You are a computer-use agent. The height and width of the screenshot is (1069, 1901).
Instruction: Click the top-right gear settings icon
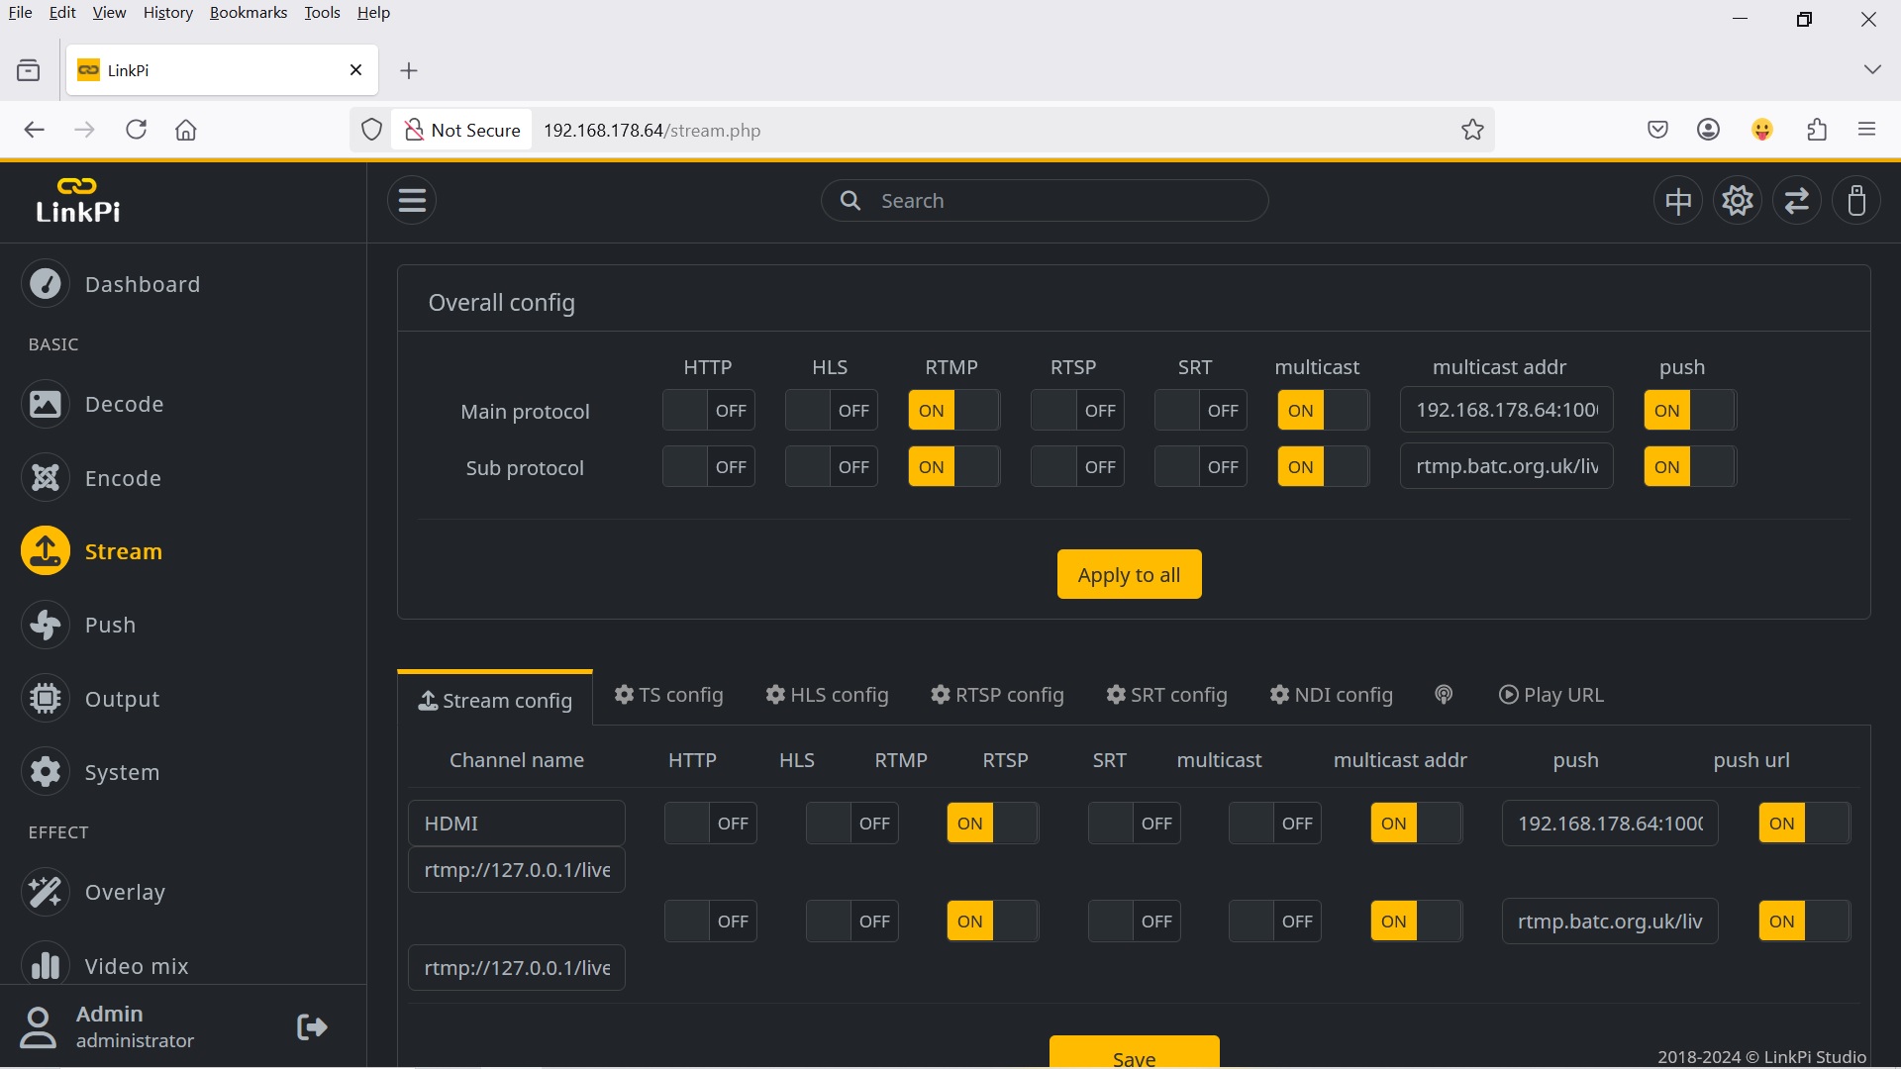pyautogui.click(x=1738, y=201)
